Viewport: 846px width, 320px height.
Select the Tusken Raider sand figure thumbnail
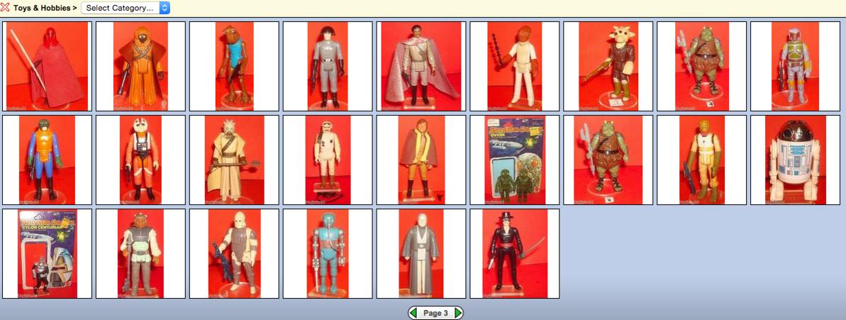[x=234, y=160]
